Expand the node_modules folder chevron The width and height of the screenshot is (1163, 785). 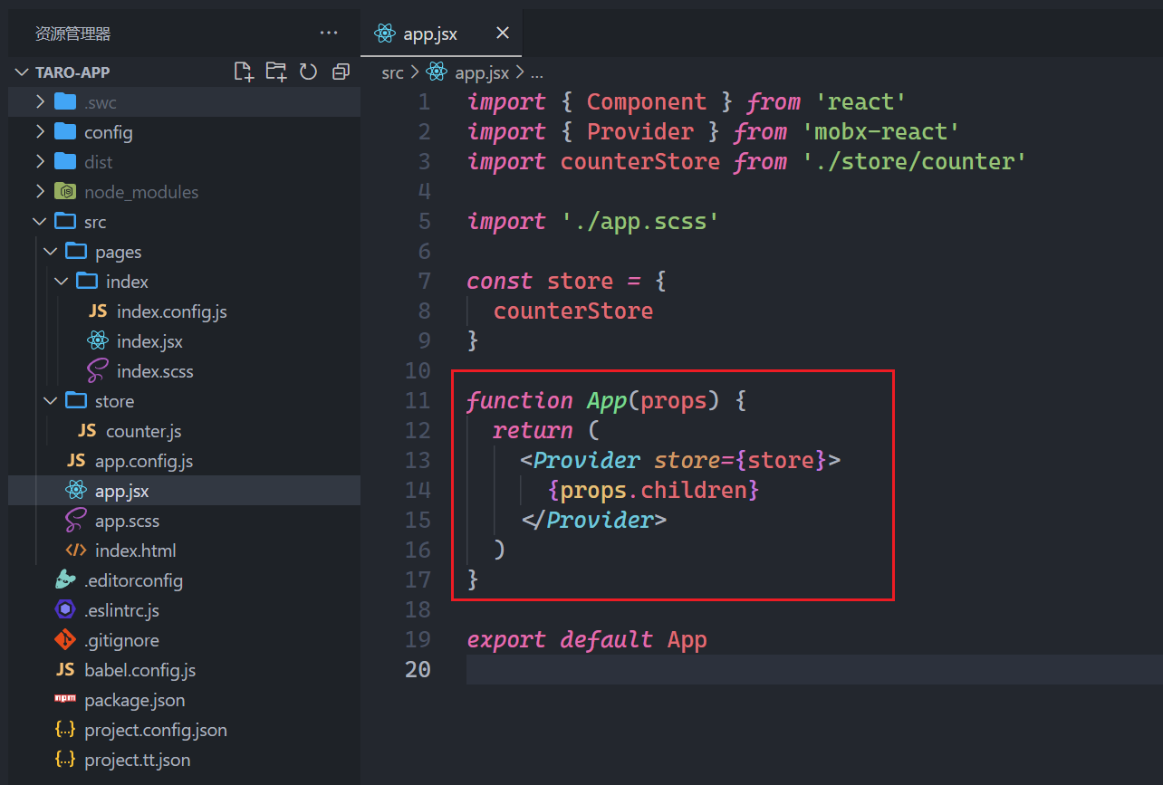click(40, 192)
